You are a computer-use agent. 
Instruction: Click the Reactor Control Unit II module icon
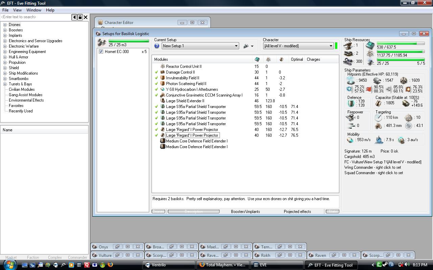tap(162, 66)
